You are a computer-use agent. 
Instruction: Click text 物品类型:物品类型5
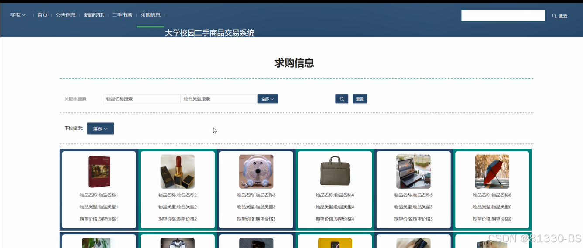click(413, 207)
